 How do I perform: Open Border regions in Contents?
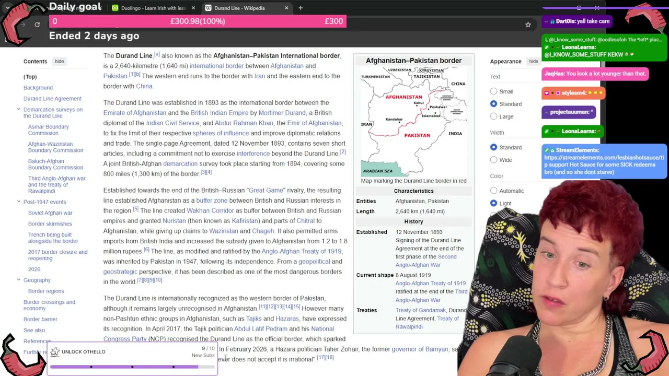46,291
